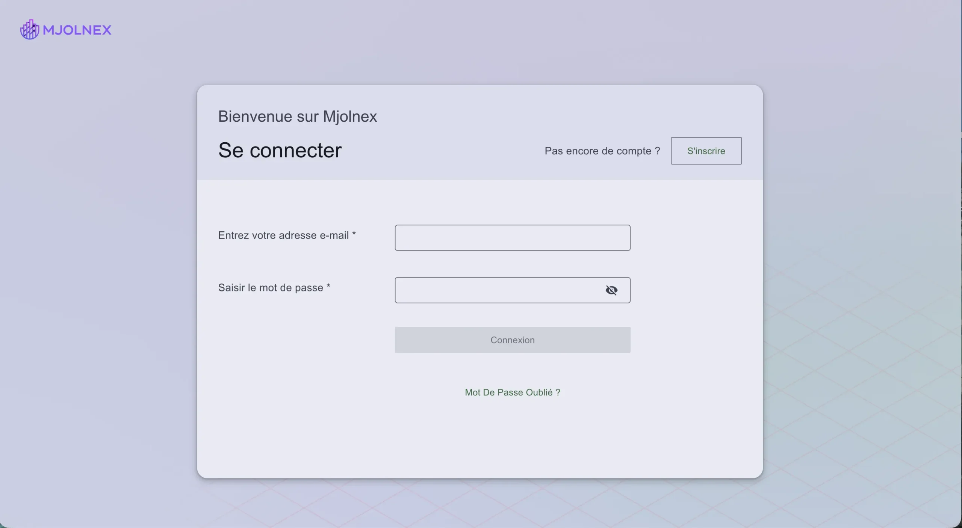Image resolution: width=962 pixels, height=528 pixels.
Task: Focus the password input field
Action: click(513, 290)
